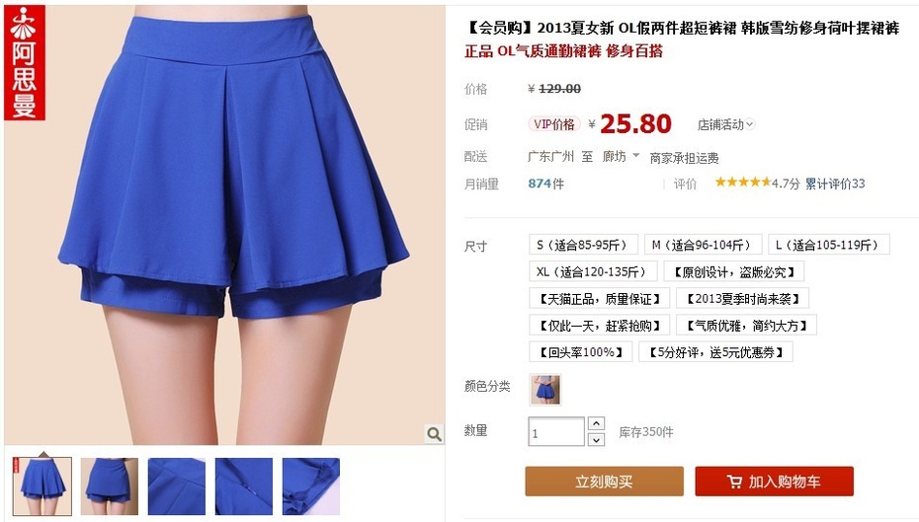Image resolution: width=919 pixels, height=522 pixels.
Task: Click 加入购物车 add to cart button
Action: click(x=775, y=482)
